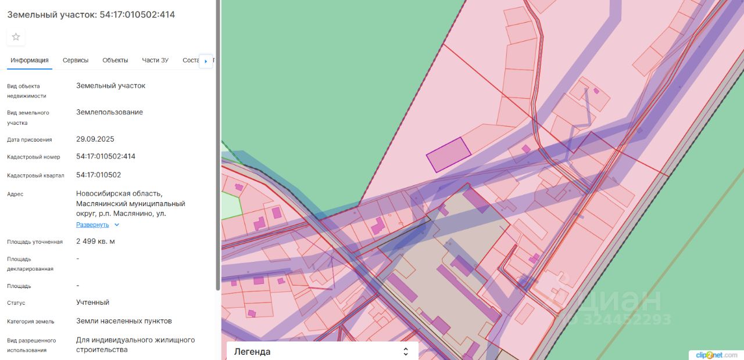The image size is (744, 360).
Task: Add parcel to favorites with star icon
Action: pos(16,37)
